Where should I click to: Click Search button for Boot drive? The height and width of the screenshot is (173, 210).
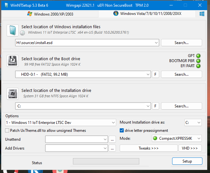click(x=182, y=74)
